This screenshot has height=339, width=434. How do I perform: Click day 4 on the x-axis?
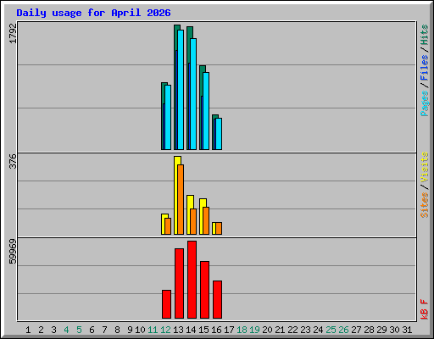point(66,330)
